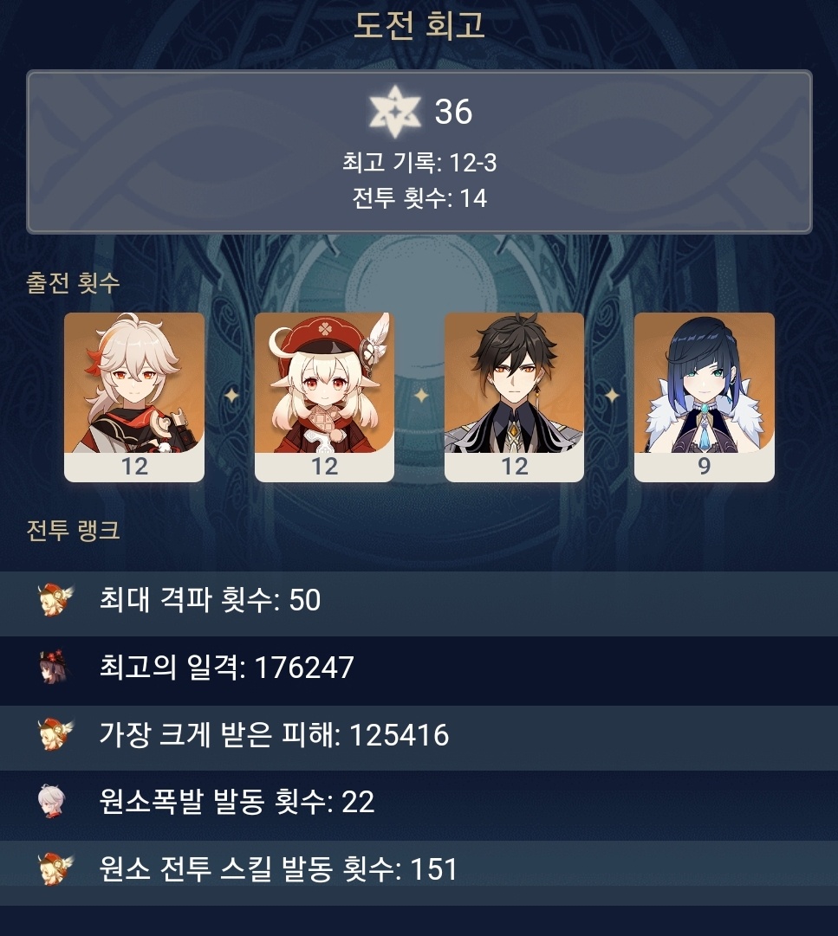Click the 최고 기록: 12-3 text
This screenshot has width=838, height=936.
click(x=419, y=163)
